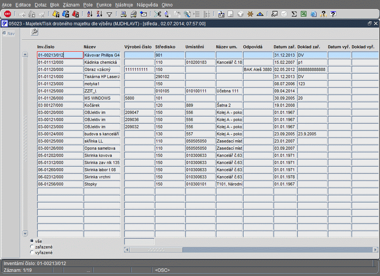Click the arrow-into-window icon after the separator
This screenshot has width=380, height=276.
[x=221, y=14]
